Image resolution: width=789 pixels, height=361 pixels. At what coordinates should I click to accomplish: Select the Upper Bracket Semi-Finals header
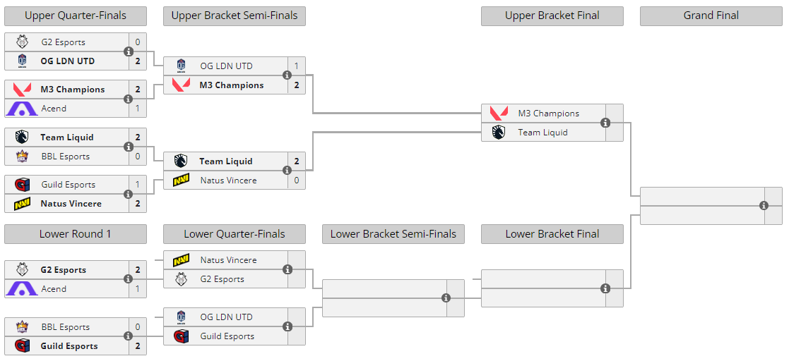coord(235,16)
